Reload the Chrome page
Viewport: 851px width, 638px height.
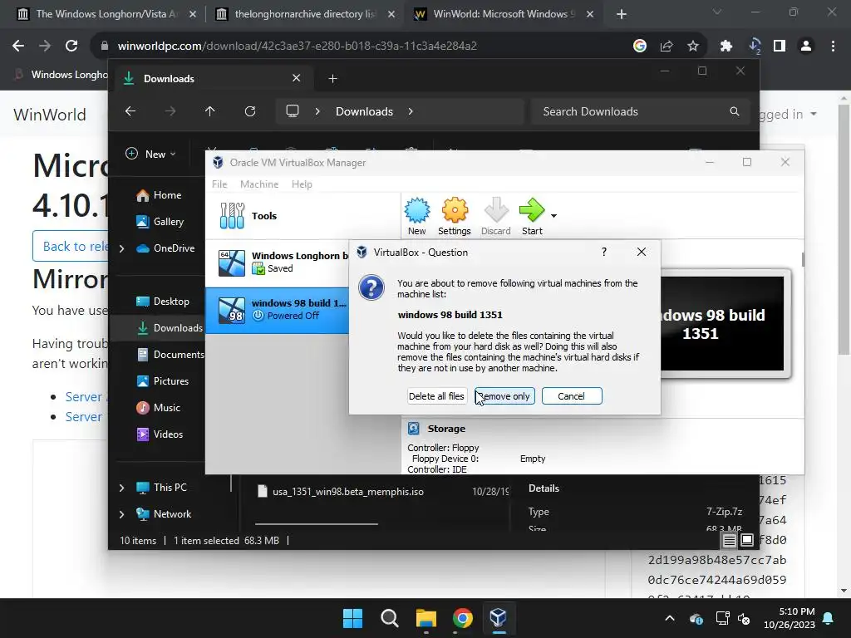(x=71, y=47)
